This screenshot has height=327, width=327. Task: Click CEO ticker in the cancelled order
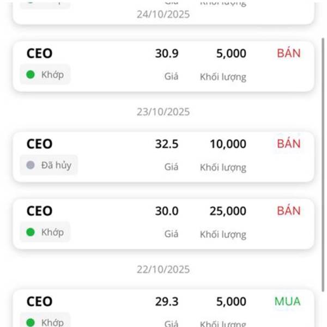39,144
